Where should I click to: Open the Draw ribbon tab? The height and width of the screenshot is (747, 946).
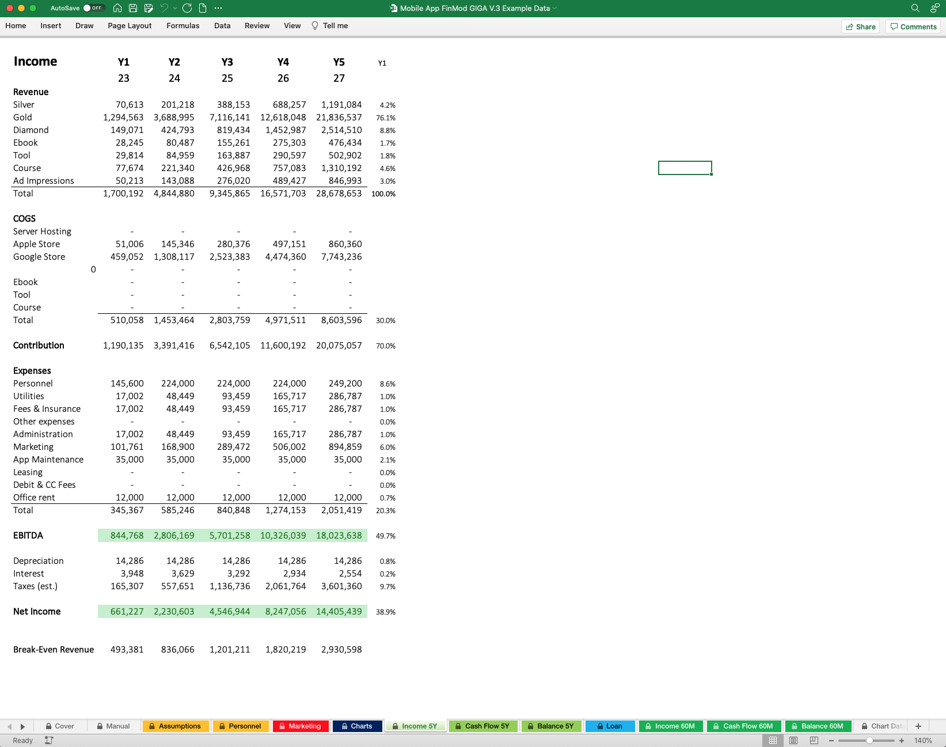click(85, 26)
